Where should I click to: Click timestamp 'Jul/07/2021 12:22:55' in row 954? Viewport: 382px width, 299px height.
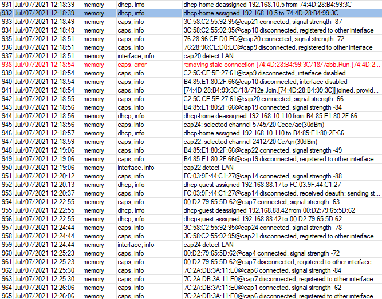point(45,202)
